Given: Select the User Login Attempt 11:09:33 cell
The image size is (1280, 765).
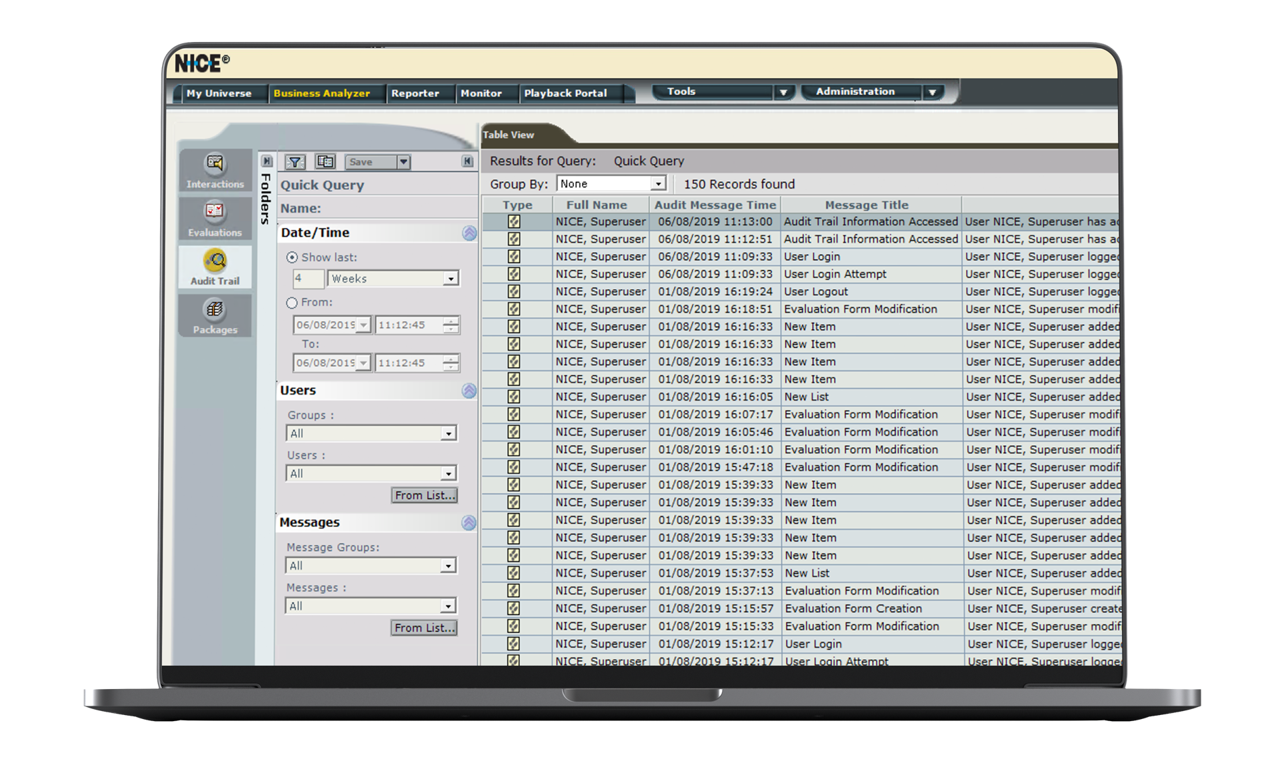Looking at the screenshot, I should [x=871, y=274].
